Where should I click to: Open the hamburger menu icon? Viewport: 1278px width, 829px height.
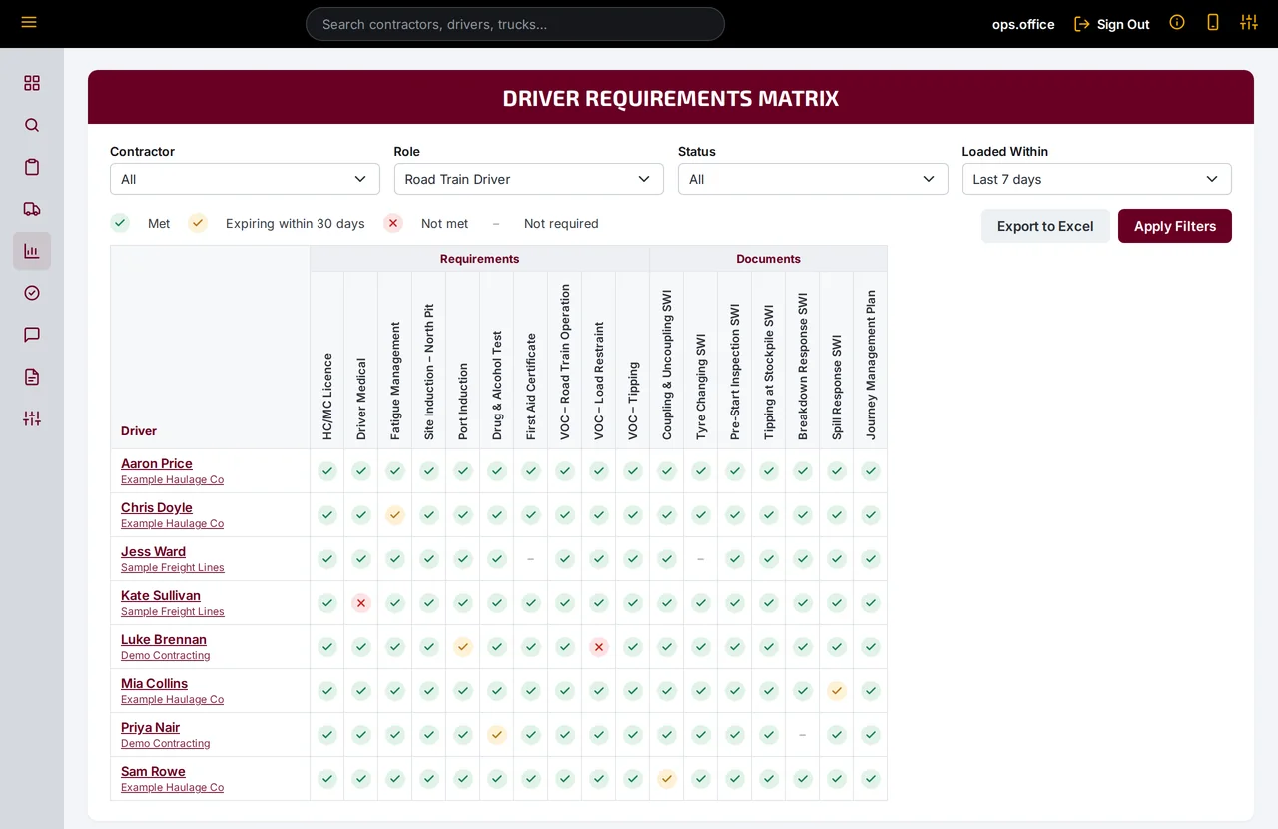29,22
